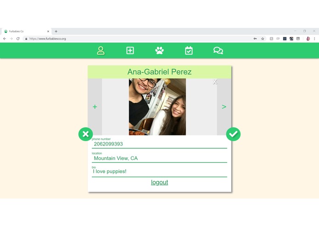The image size is (319, 226).
Task: Open the user profile nav icon
Action: pos(101,51)
